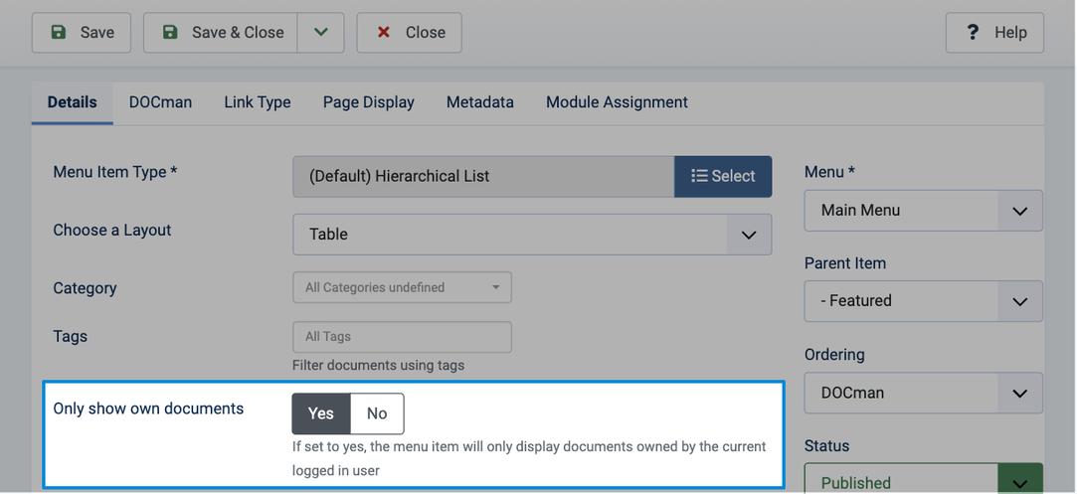Viewport: 1077px width, 494px height.
Task: Click the red X Close icon
Action: tap(384, 32)
